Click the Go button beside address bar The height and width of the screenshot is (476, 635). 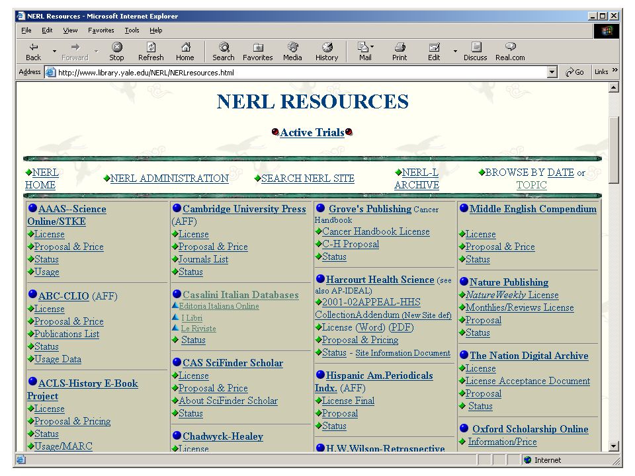tap(575, 72)
